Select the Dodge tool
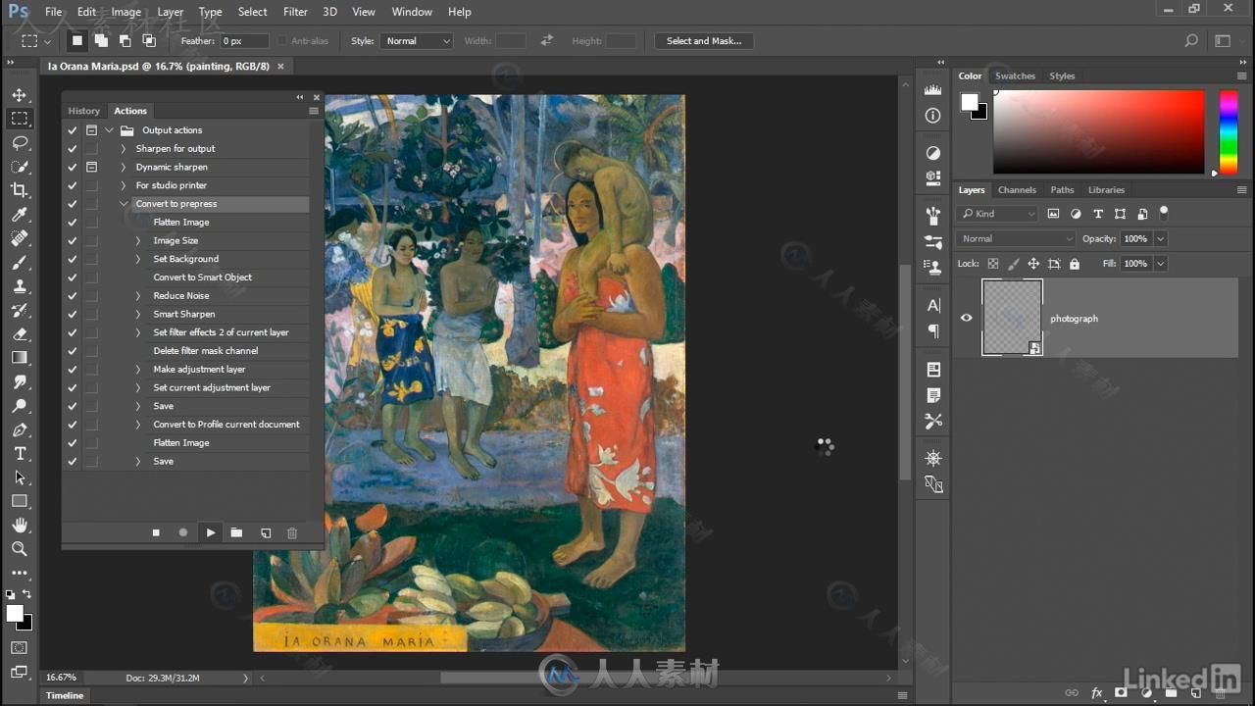The image size is (1255, 706). click(x=19, y=406)
